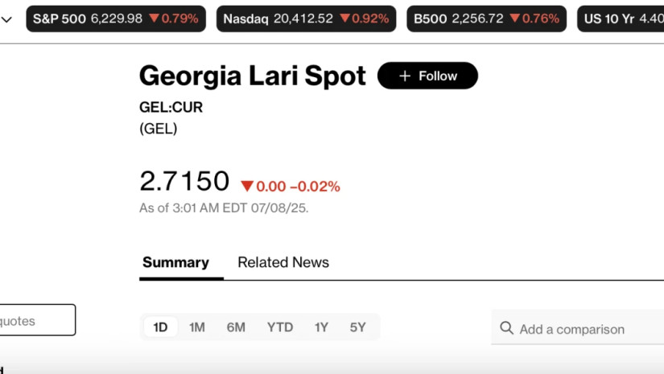The image size is (664, 374).
Task: Switch to the Related News tab
Action: point(283,262)
